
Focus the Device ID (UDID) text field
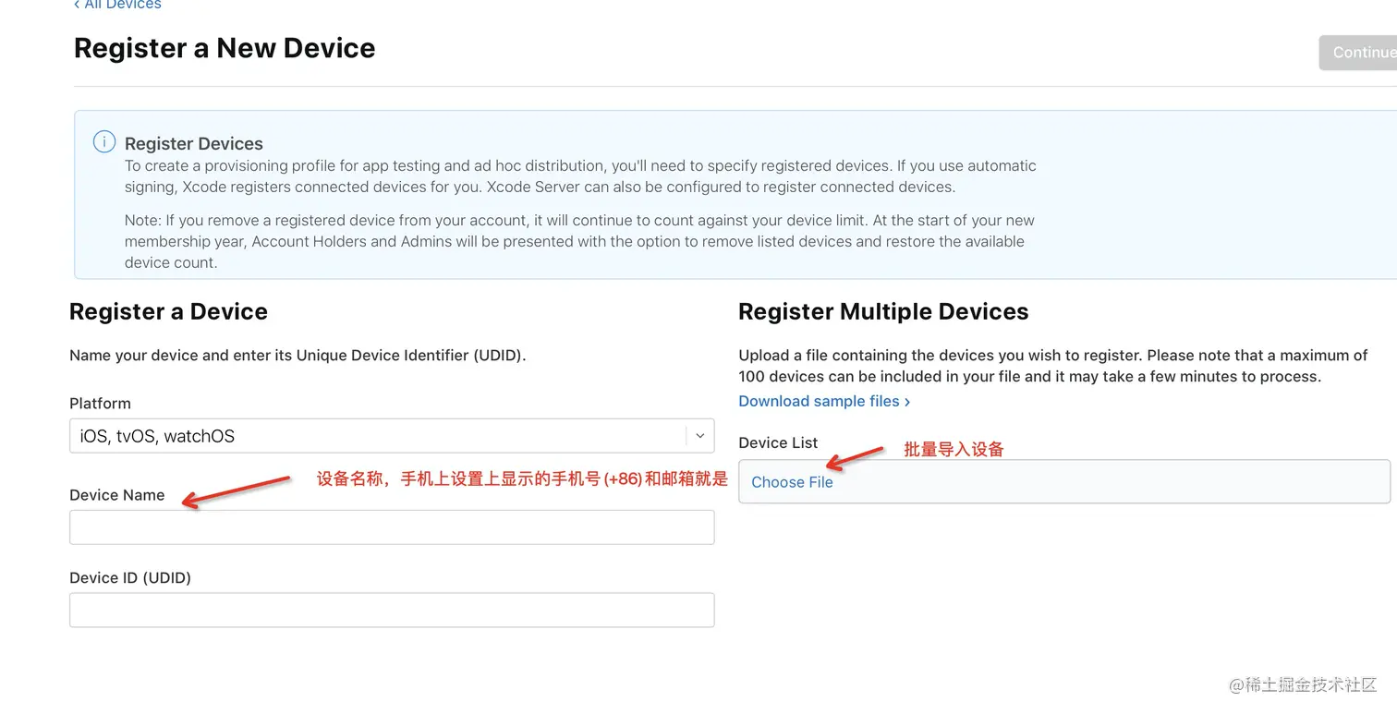coord(392,611)
